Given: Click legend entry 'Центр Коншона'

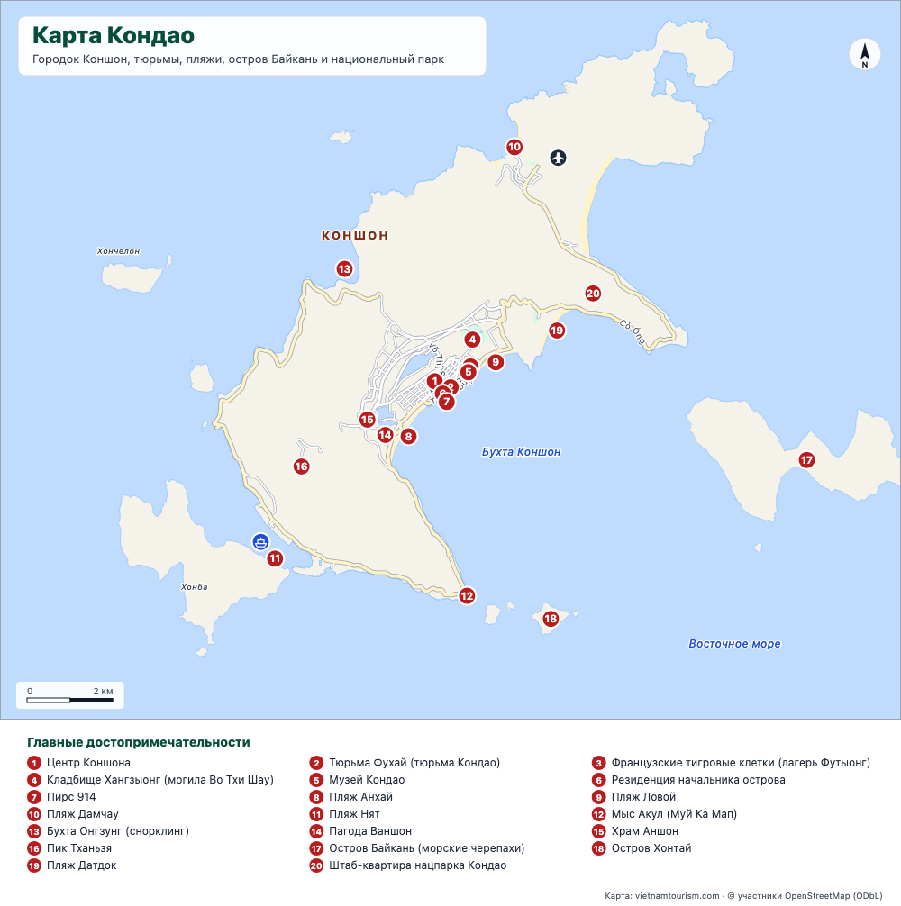Looking at the screenshot, I should point(78,763).
